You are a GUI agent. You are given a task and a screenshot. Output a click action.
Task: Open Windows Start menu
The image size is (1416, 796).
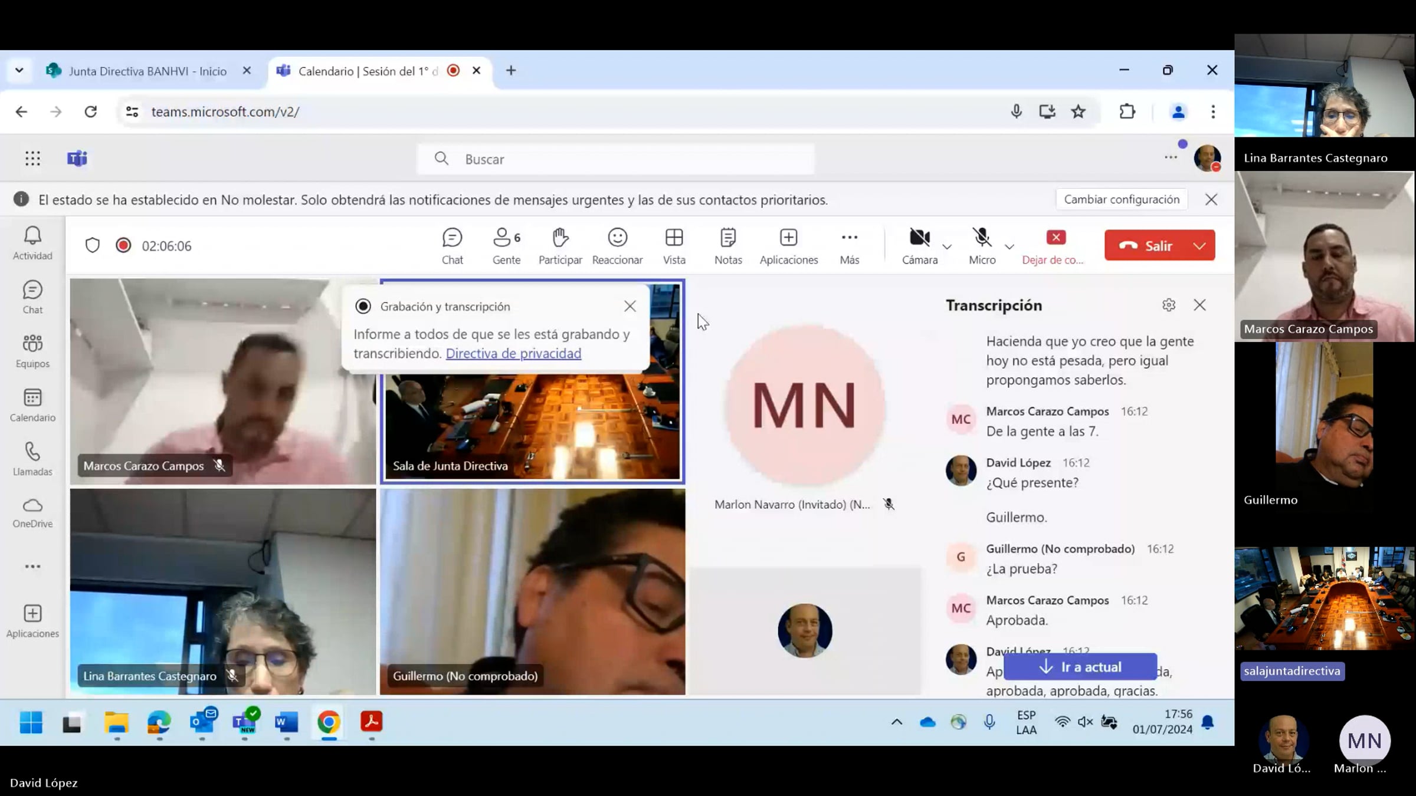point(31,722)
